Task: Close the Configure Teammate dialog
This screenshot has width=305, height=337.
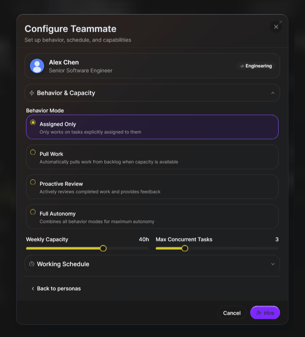Action: click(x=276, y=27)
